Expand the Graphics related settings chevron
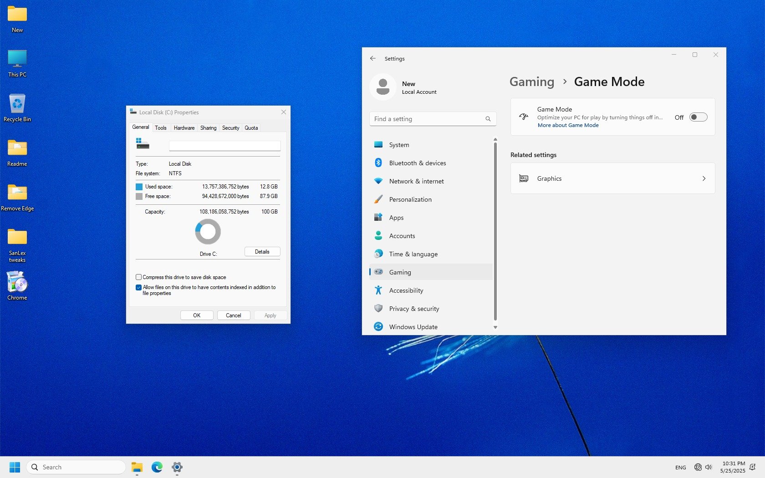The width and height of the screenshot is (765, 478). tap(704, 178)
